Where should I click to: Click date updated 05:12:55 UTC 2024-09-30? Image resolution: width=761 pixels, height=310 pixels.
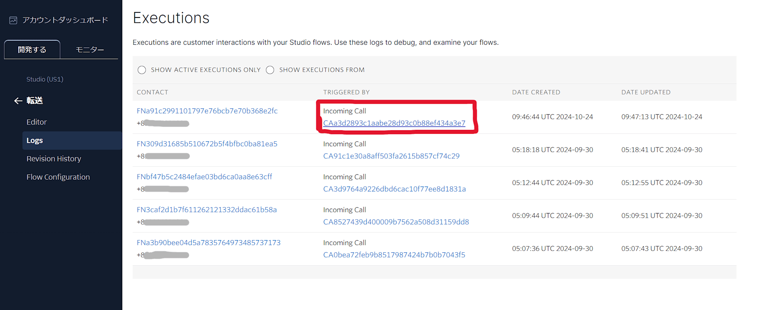point(662,183)
